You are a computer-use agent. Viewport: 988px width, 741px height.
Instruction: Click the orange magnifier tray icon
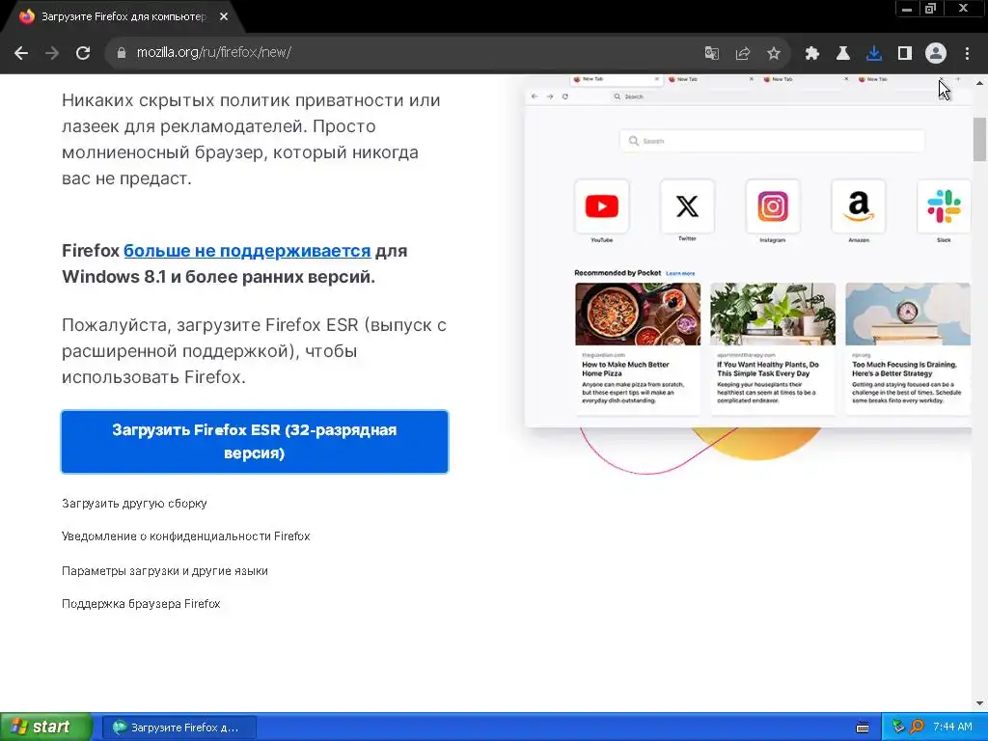coord(917,727)
